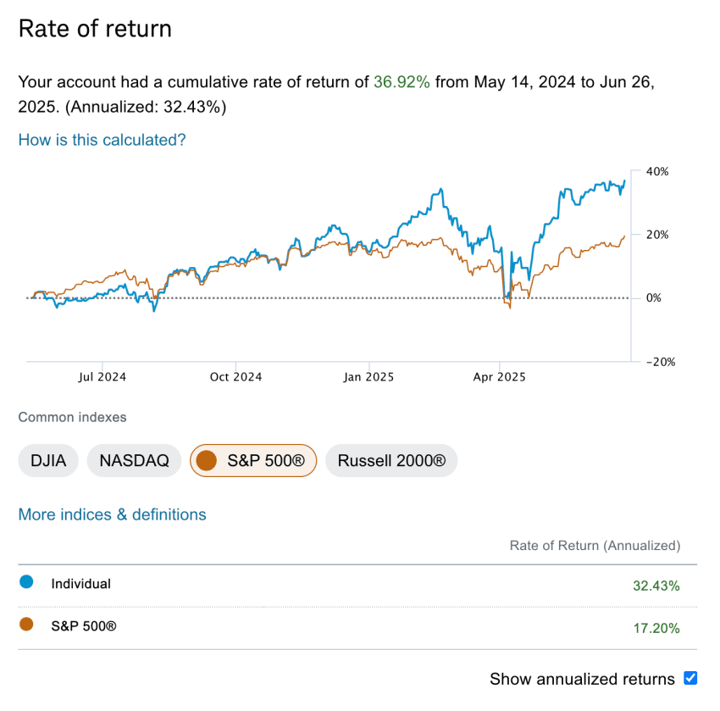
Task: Open 'How is this calculated?' link
Action: point(102,140)
